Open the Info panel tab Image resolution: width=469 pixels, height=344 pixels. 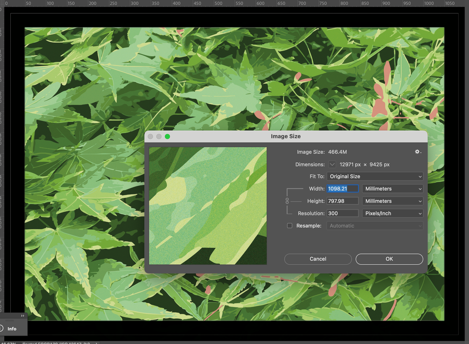[x=12, y=329]
